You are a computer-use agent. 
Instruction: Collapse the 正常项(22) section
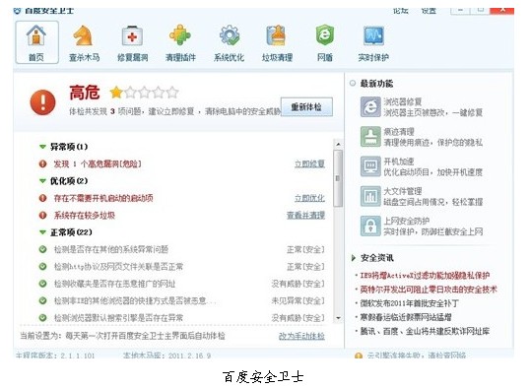click(42, 232)
